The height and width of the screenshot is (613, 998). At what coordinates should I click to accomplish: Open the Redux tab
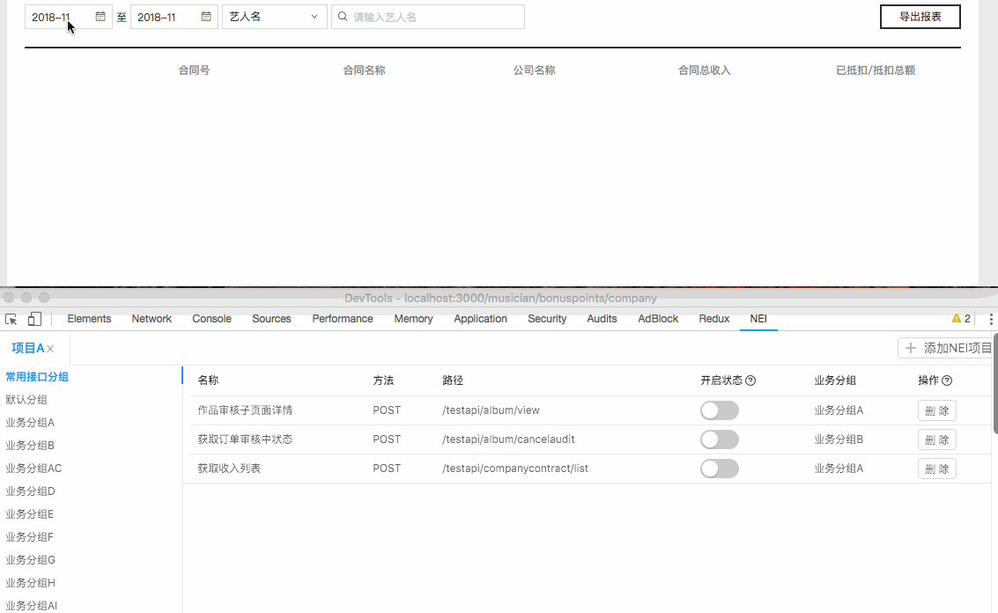click(714, 319)
